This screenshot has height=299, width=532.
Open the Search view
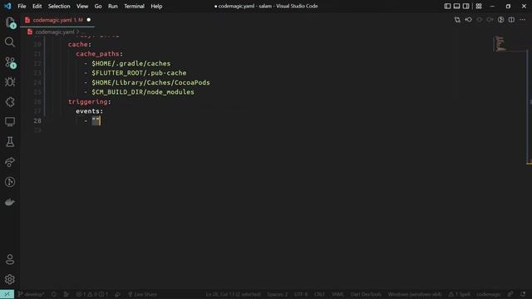point(10,42)
